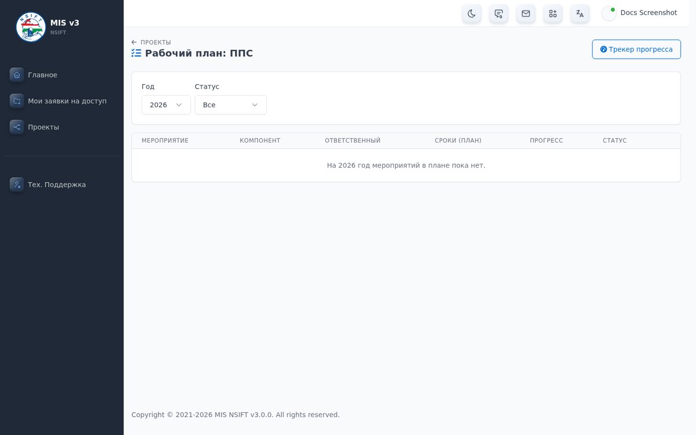The height and width of the screenshot is (435, 696).
Task: Click the MIS v3 title in sidebar
Action: coord(65,23)
